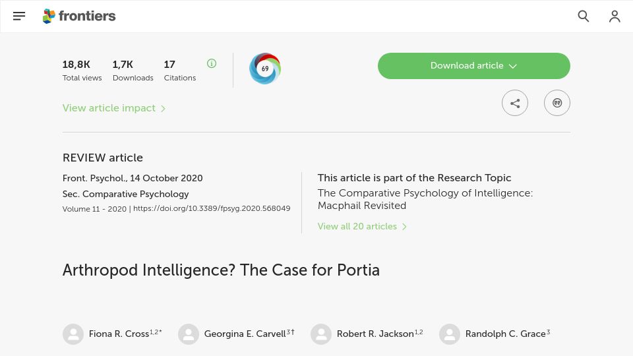Go to the Frontiers home logo

(79, 16)
